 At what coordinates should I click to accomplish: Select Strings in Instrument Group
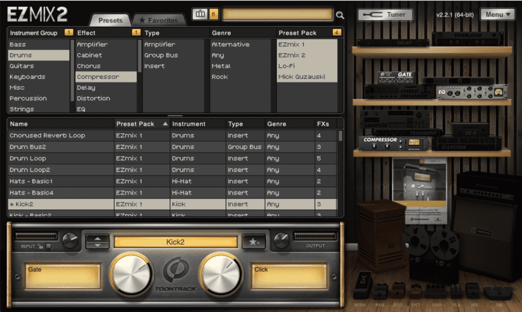(x=38, y=109)
